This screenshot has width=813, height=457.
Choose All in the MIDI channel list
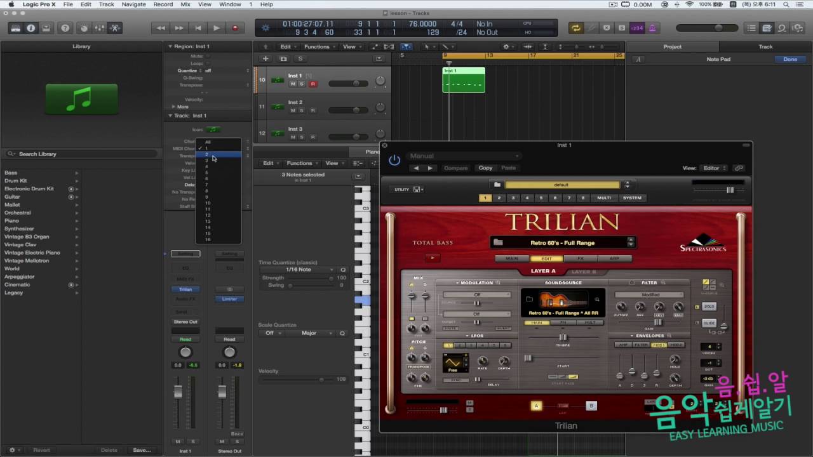218,142
